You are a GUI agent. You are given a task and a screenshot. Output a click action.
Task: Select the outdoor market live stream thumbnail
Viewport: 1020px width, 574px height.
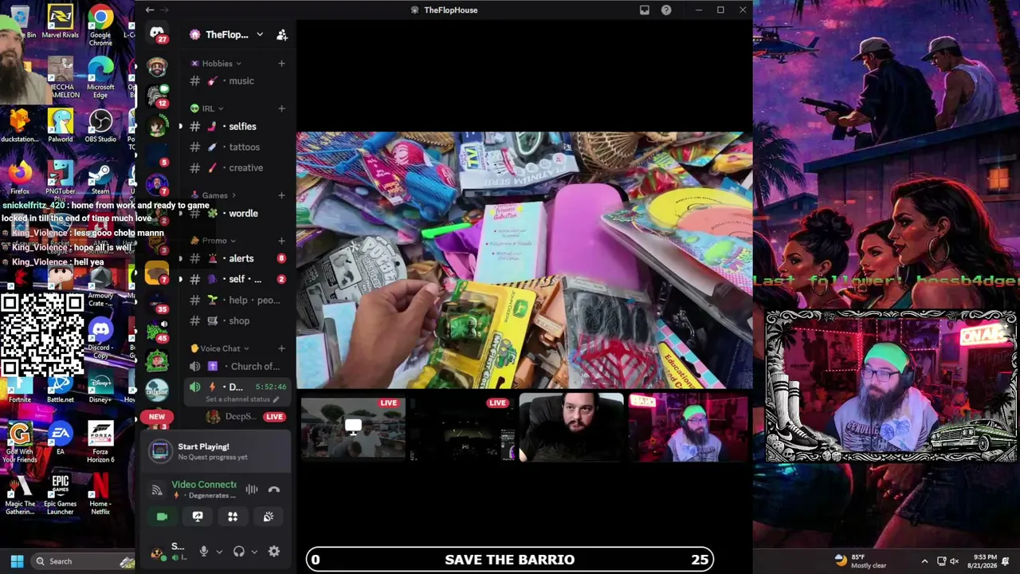[353, 428]
